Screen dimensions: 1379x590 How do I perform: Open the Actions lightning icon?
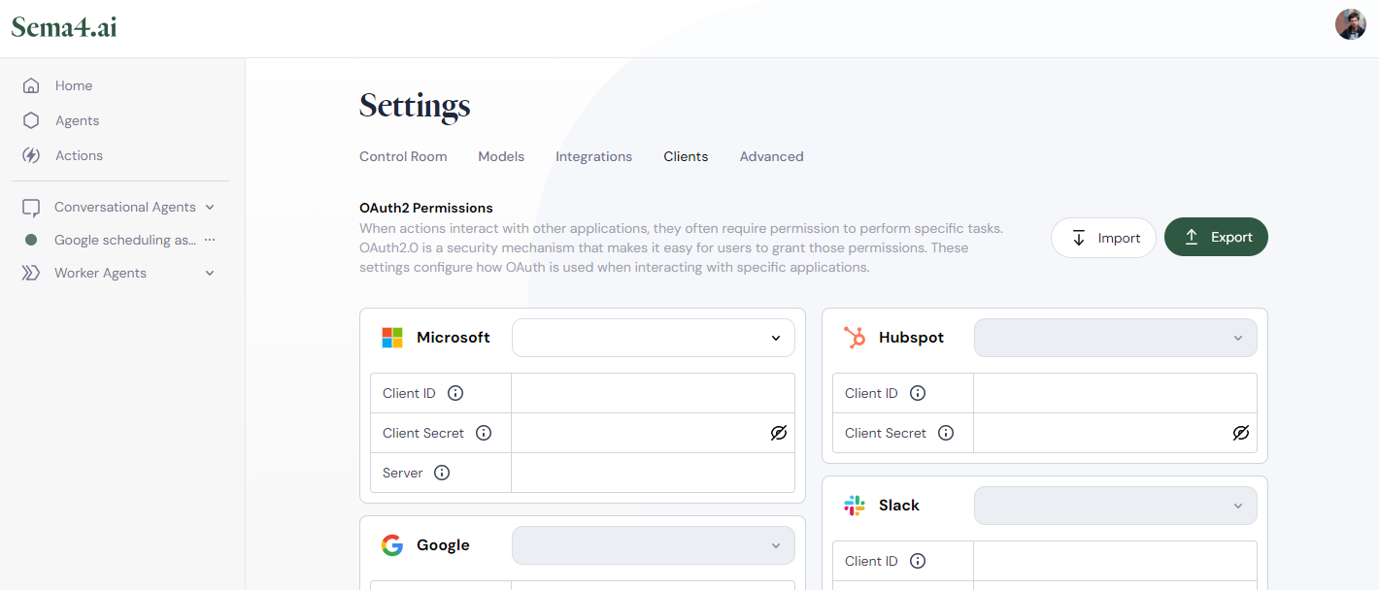tap(31, 155)
